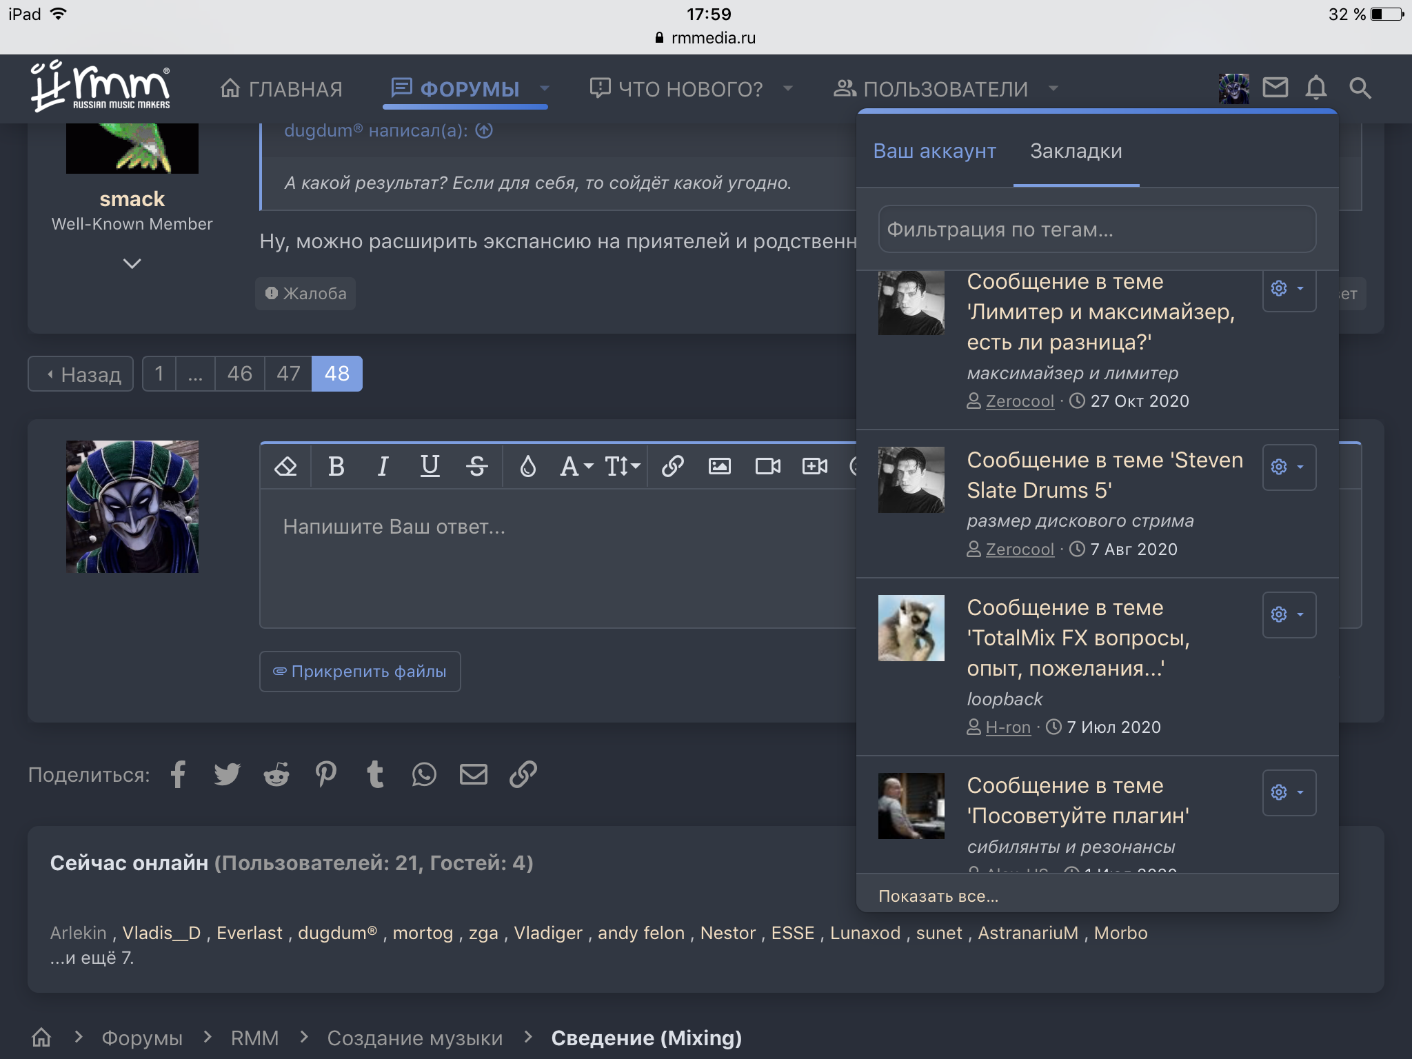Screen dimensions: 1412x1059
Task: Insert link using chain icon
Action: tap(672, 467)
